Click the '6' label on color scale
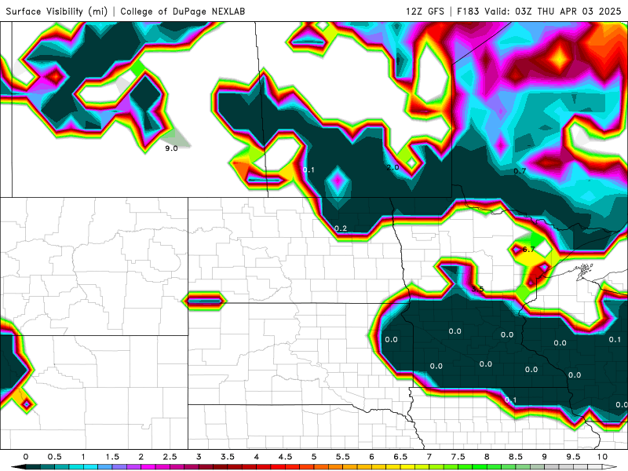Screen dimensions: 628x471 pos(371,457)
